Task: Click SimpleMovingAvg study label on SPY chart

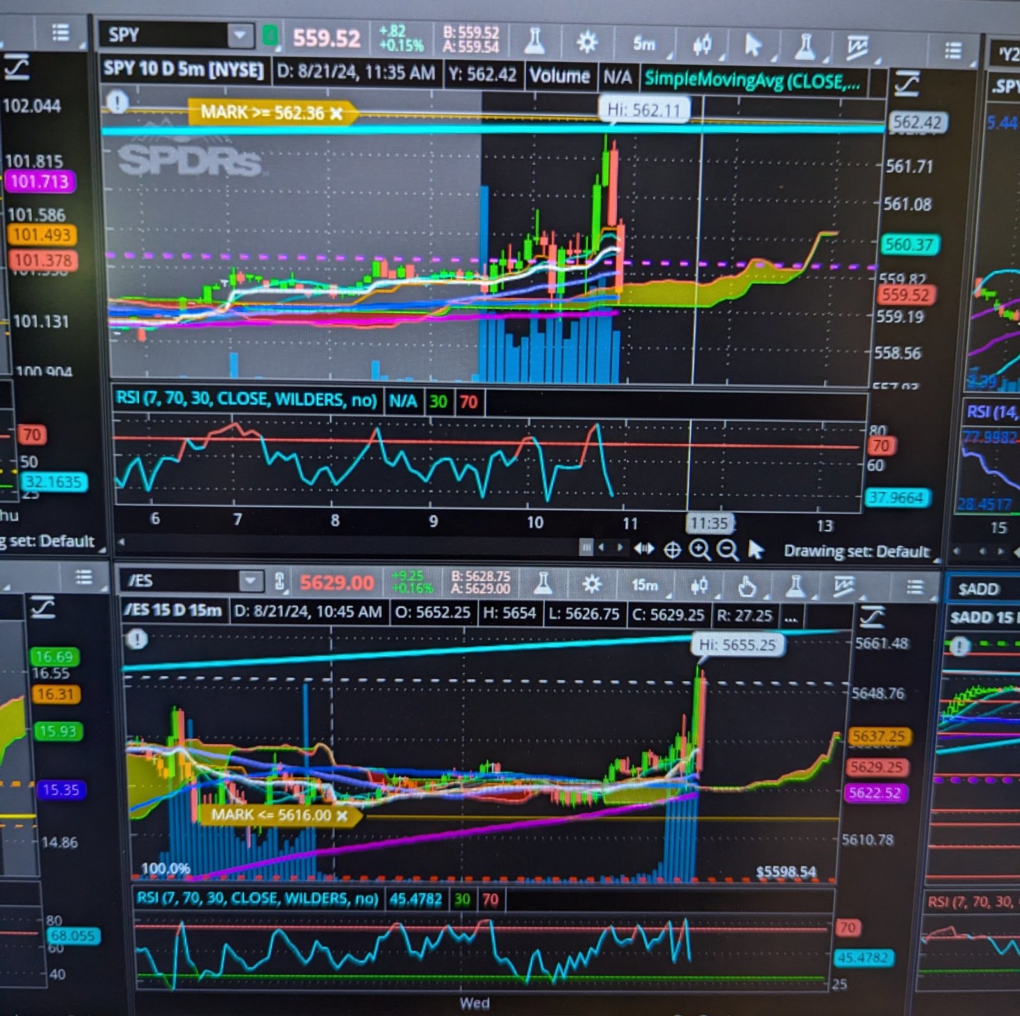Action: (752, 81)
